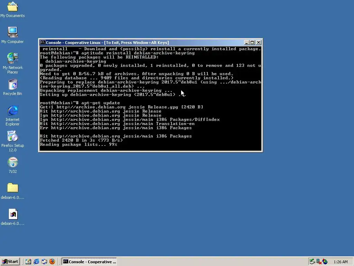This screenshot has height=266, width=354.
Task: Click Console - Cooperative taskbar button
Action: click(90, 262)
